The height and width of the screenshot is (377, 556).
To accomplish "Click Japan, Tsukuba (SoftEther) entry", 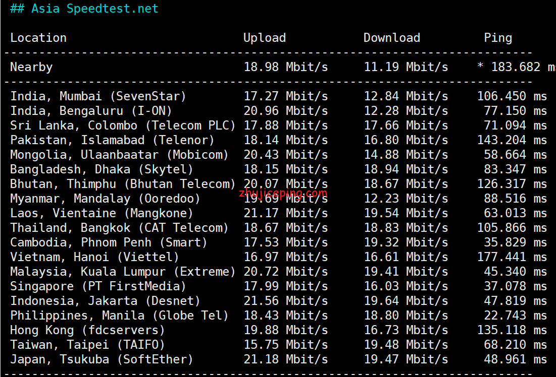I will coord(102,359).
